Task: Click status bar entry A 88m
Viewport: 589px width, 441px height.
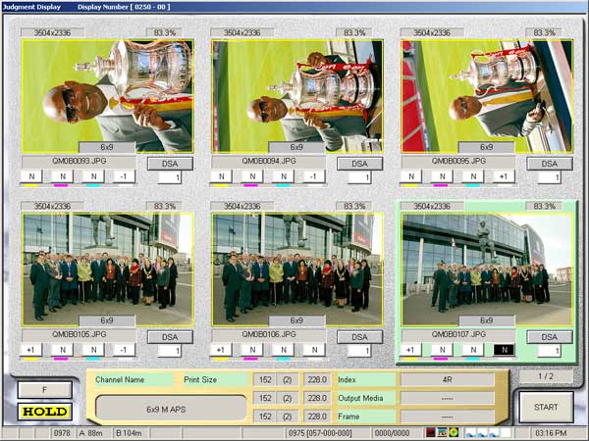Action: click(x=91, y=433)
